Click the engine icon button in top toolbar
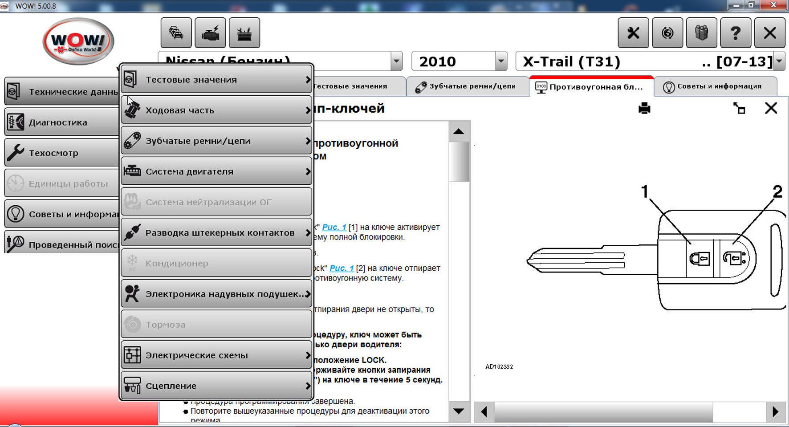 [x=210, y=33]
